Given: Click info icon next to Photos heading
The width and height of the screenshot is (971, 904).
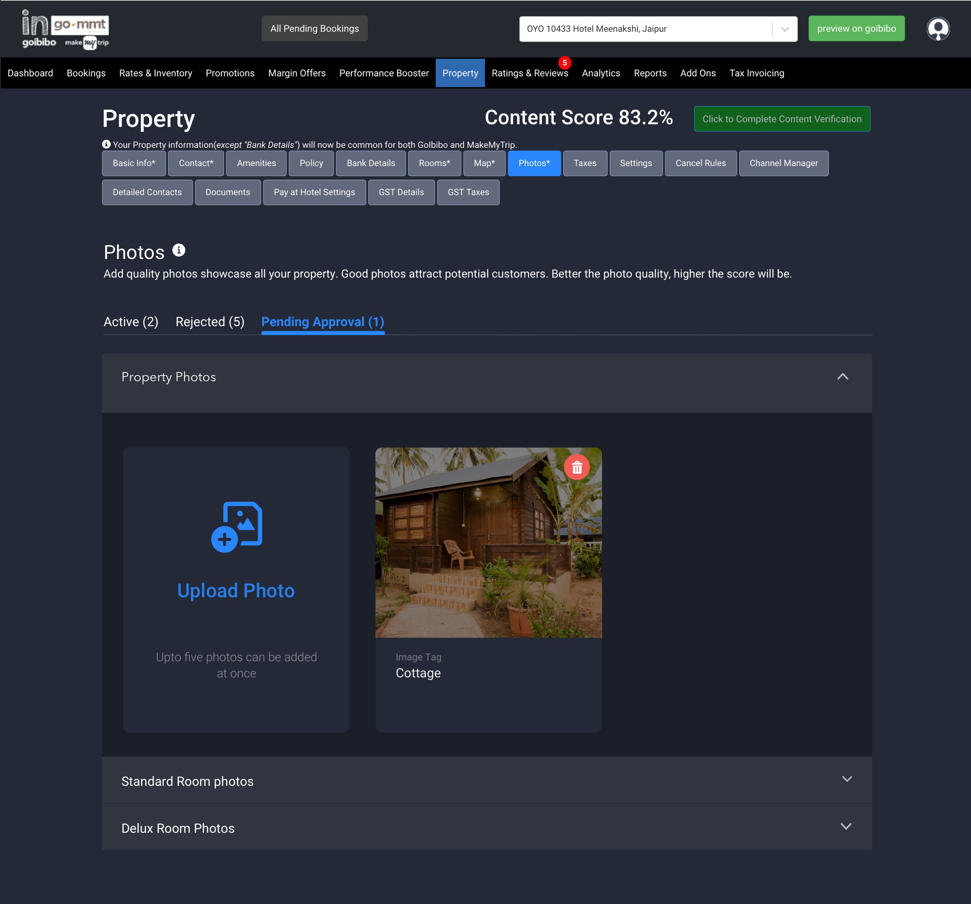Looking at the screenshot, I should click(x=179, y=250).
